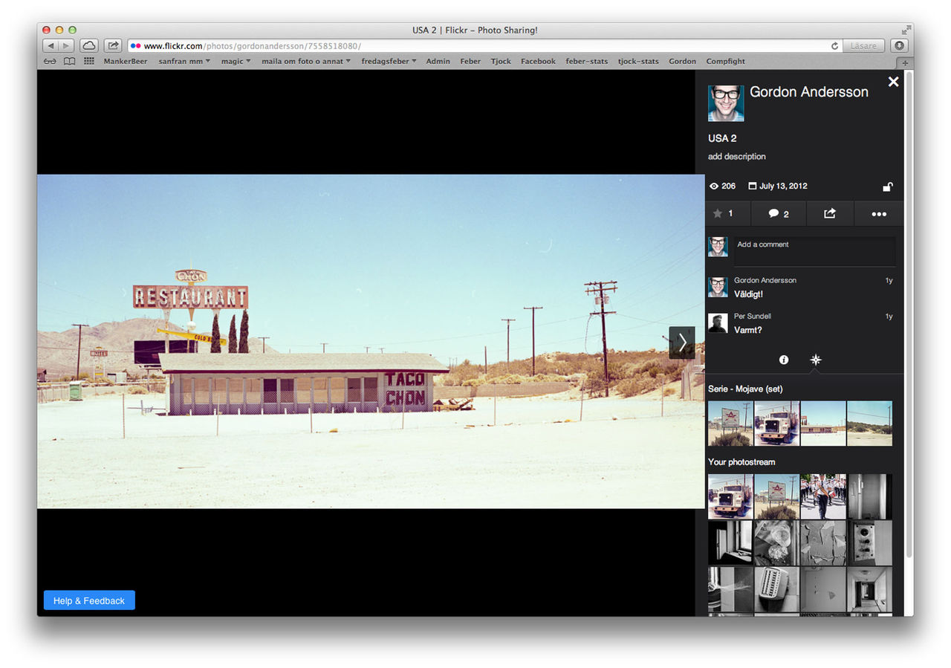Screen dimensions: 951x668
Task: Toggle the privacy lock icon
Action: [887, 187]
